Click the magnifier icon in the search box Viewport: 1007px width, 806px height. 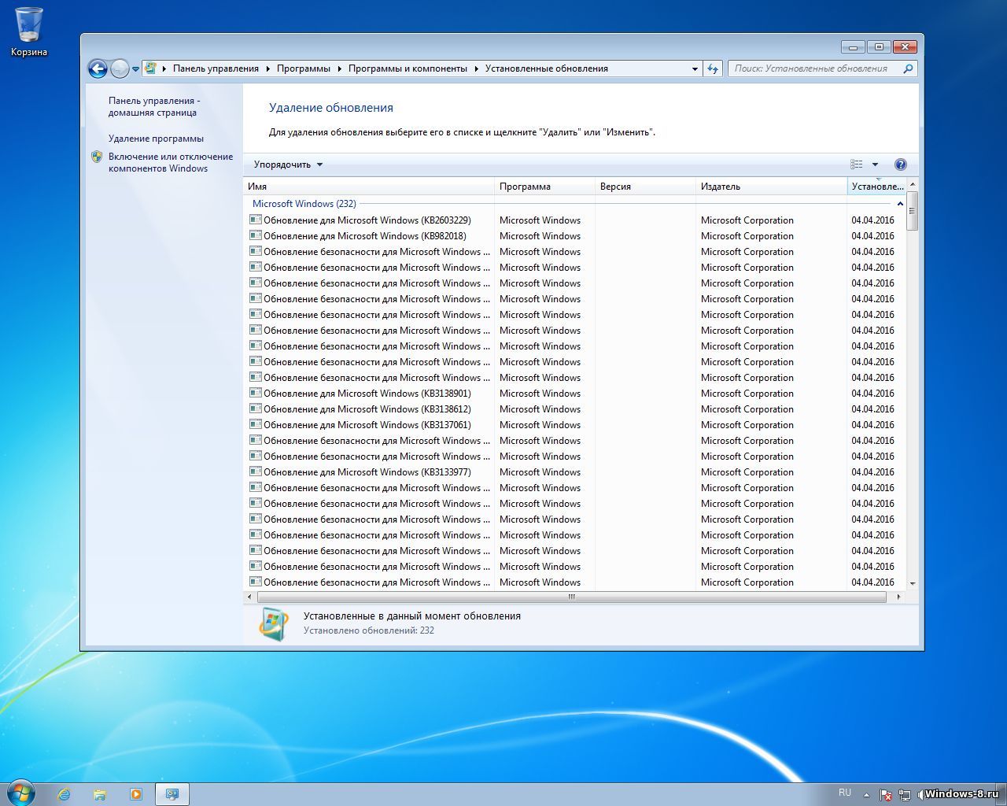coord(908,68)
